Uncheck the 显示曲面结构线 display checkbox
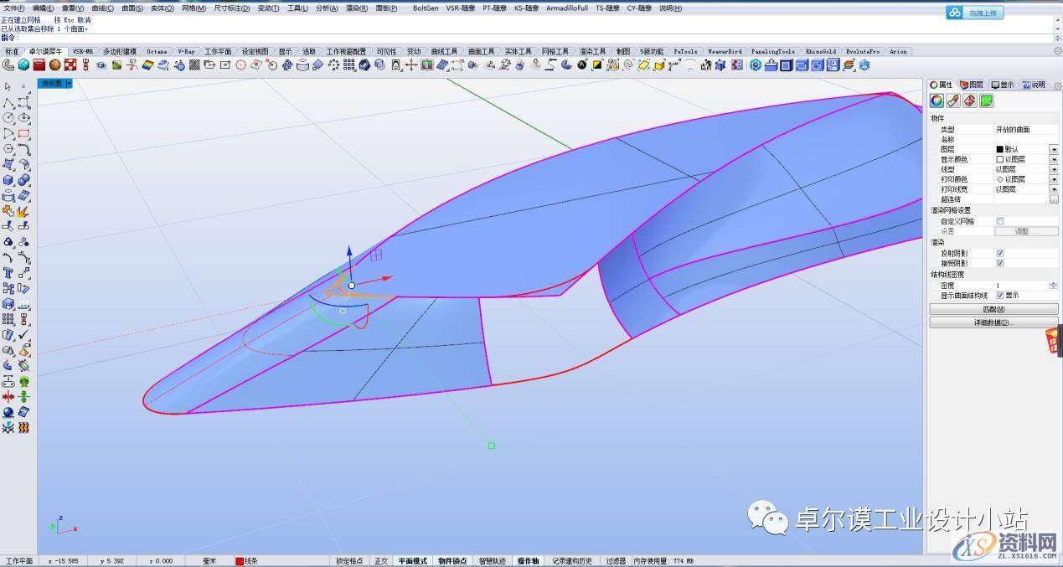The width and height of the screenshot is (1063, 567). [x=999, y=296]
